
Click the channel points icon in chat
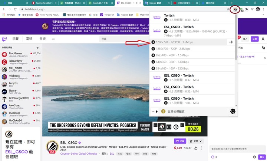213,157
